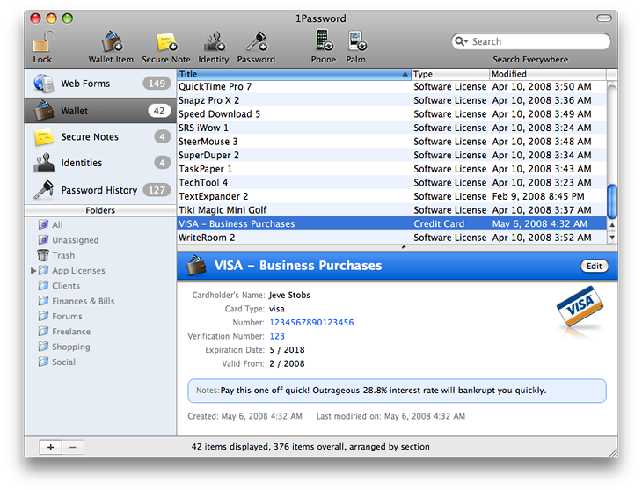Open iPhone sync from toolbar
642x490 pixels.
pyautogui.click(x=323, y=41)
